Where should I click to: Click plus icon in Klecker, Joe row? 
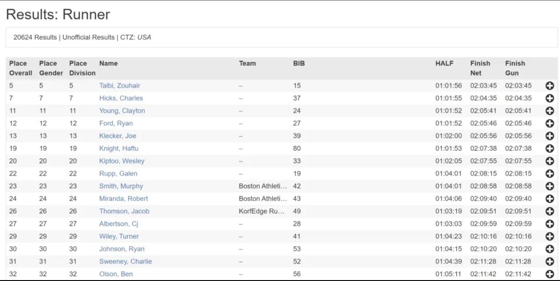[549, 136]
